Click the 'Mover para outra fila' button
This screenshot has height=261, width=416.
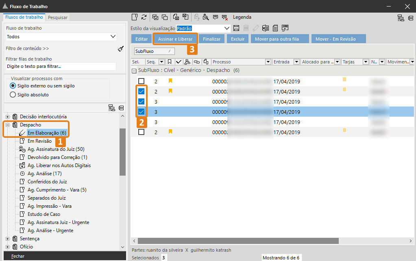277,39
